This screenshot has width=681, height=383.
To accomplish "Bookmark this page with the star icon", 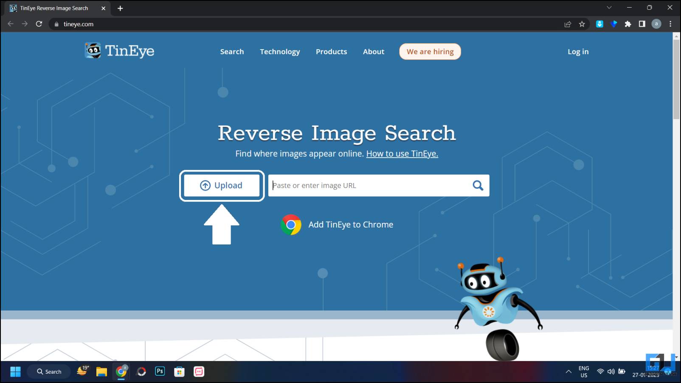I will [582, 24].
